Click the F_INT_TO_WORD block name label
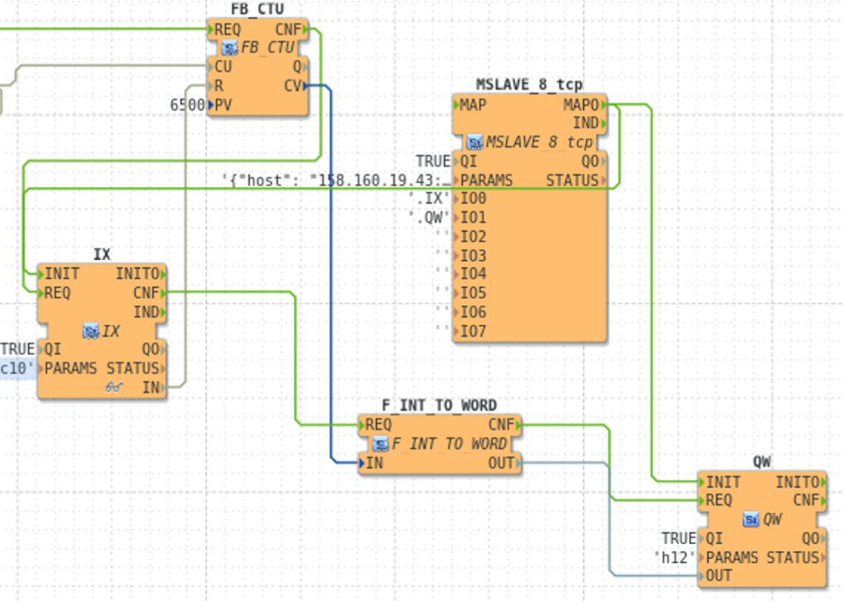 439,405
